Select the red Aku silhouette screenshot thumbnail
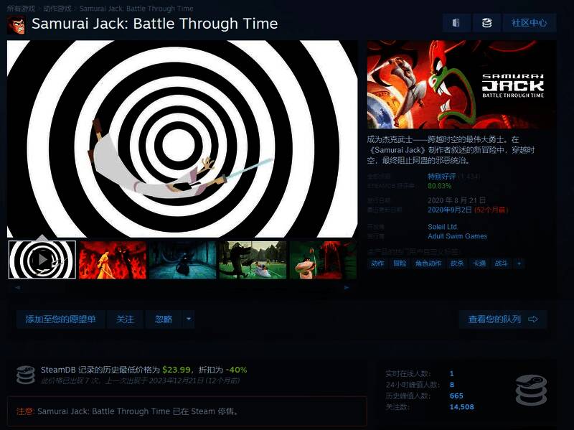 (x=113, y=259)
